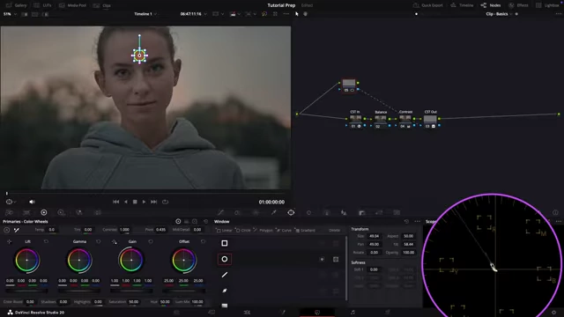
Task: Click the Quick Export button
Action: pyautogui.click(x=427, y=5)
